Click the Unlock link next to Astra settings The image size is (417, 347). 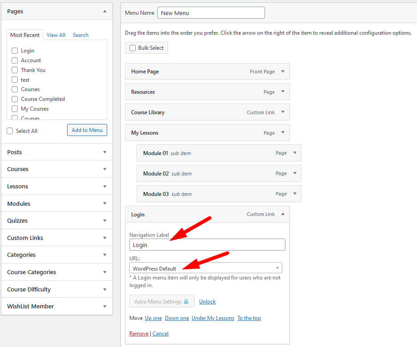[x=207, y=301]
